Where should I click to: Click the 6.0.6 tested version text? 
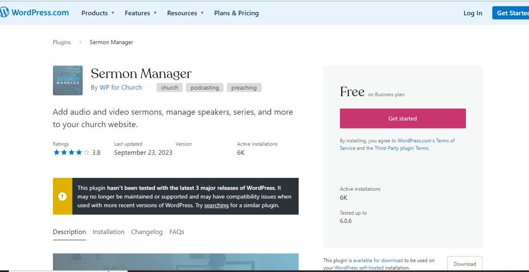coord(346,221)
